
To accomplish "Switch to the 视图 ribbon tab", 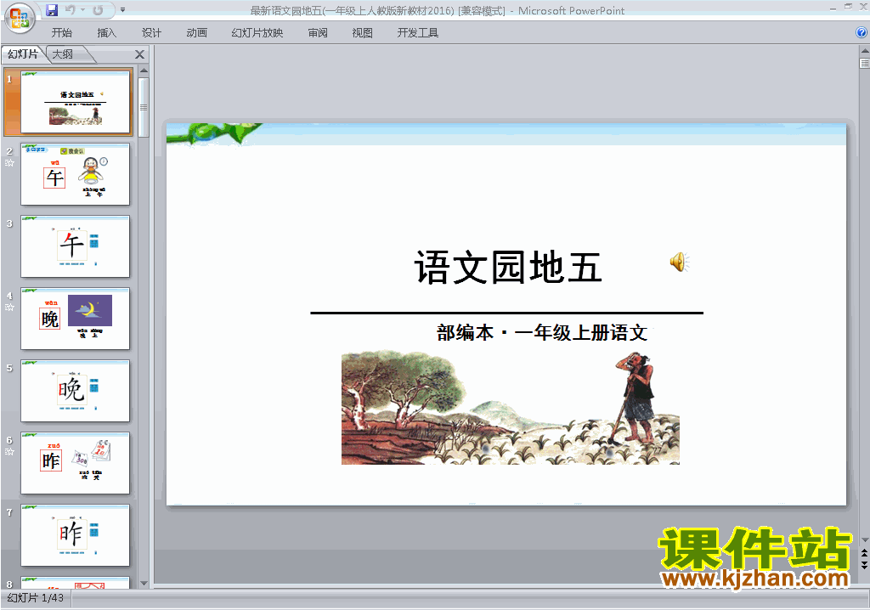I will coord(362,33).
